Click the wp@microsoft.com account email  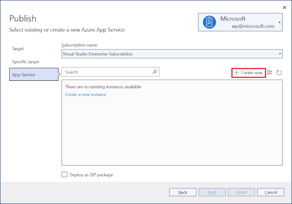point(253,26)
